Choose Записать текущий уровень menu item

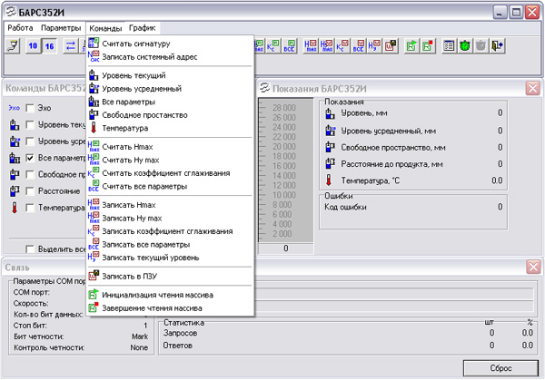tap(171, 258)
